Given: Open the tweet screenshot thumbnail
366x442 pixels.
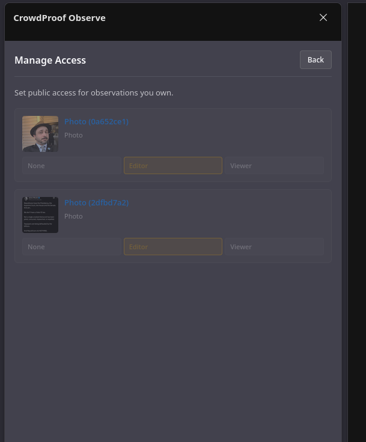Looking at the screenshot, I should pos(40,215).
